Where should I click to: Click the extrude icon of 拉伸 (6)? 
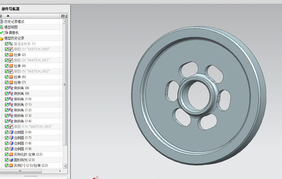pos(11,77)
